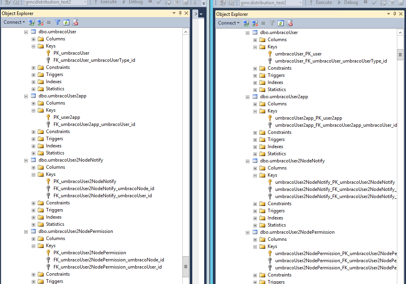The image size is (406, 284).
Task: Select umbracoUser_PK_user key in right panel
Action: [x=298, y=54]
